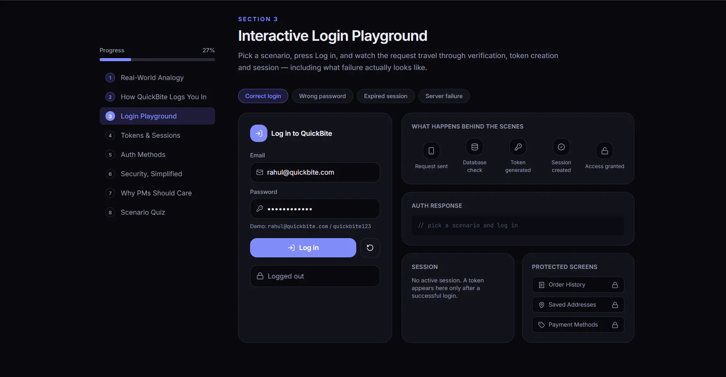Jump to Scenario Quiz section
Image resolution: width=726 pixels, height=377 pixels.
[x=157, y=212]
